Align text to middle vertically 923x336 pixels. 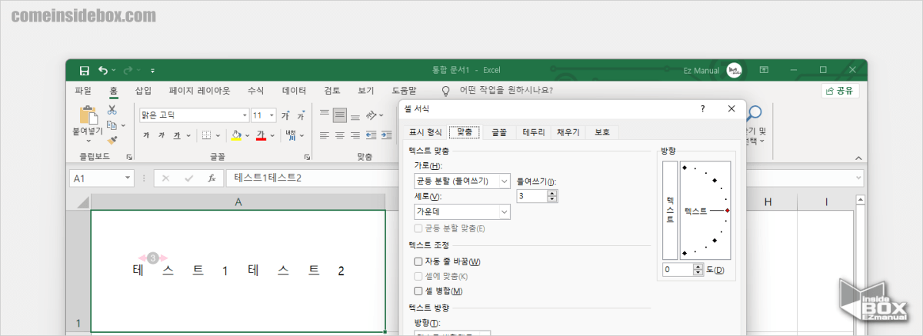(340, 115)
